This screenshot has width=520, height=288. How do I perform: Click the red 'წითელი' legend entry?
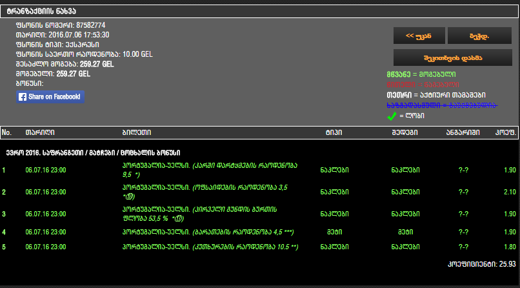tap(423, 85)
